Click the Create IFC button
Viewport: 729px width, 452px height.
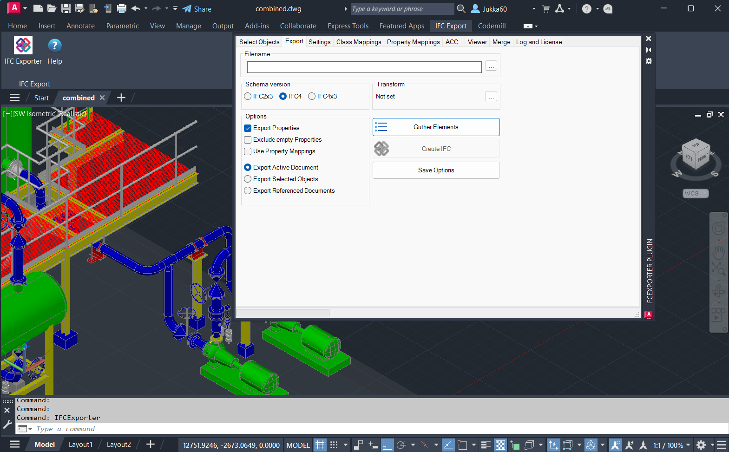point(436,149)
